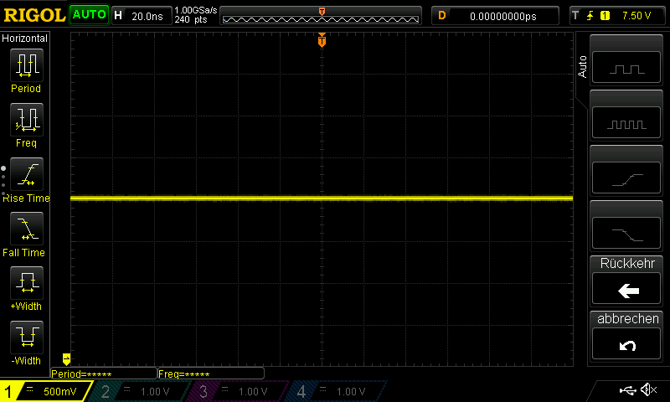Click the 0.00000000ps delay field
Viewport: 670px width, 402px height.
[x=503, y=16]
